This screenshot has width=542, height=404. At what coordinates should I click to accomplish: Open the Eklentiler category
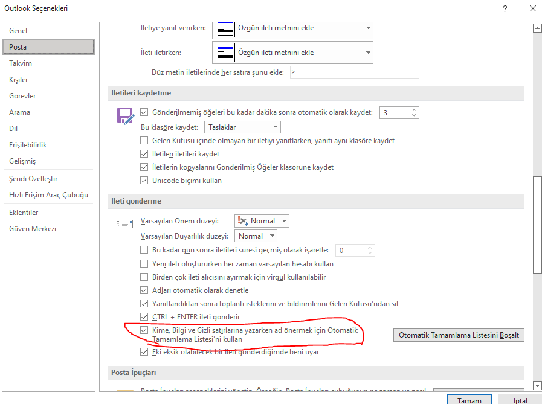point(48,213)
